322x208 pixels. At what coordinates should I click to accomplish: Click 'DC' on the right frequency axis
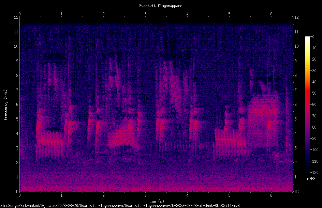296,192
